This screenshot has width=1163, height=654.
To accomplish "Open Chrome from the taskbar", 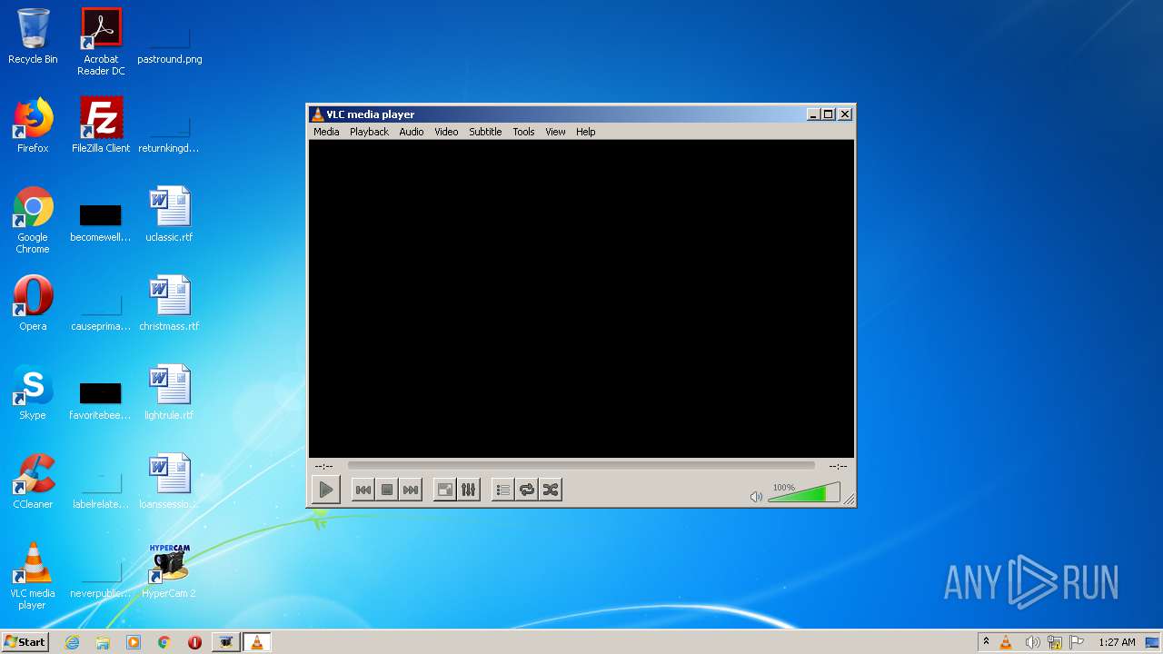I will click(x=164, y=642).
